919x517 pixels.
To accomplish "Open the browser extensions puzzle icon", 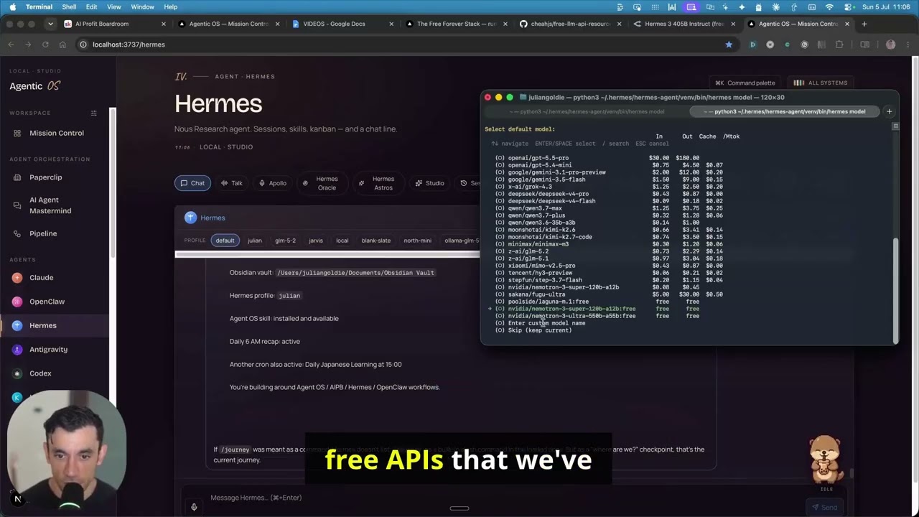I will [839, 45].
